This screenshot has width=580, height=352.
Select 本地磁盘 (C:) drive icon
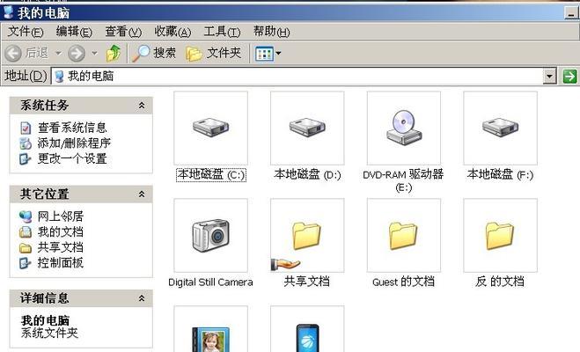(211, 128)
